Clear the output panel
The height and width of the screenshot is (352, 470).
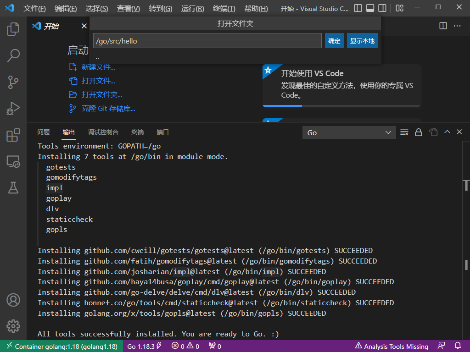(404, 132)
